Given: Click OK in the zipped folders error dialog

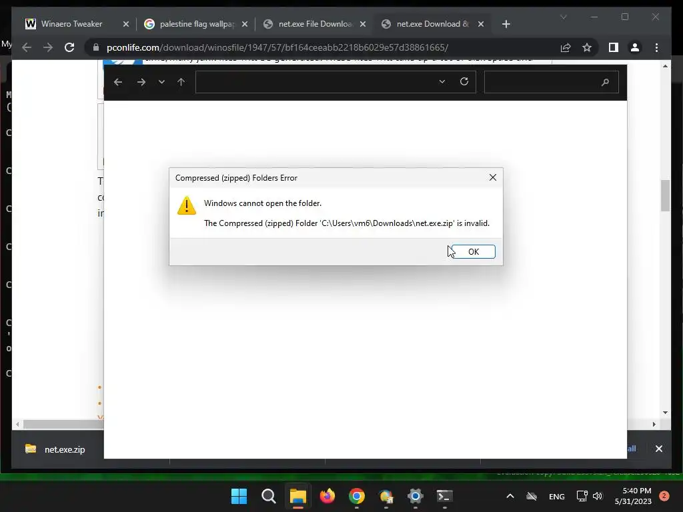Looking at the screenshot, I should pos(473,251).
